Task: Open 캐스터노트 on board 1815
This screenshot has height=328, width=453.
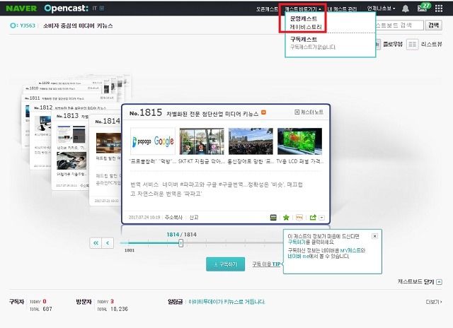Action: point(309,112)
